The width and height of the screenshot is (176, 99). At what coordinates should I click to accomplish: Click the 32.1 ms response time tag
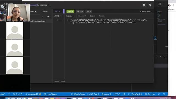point(80,11)
